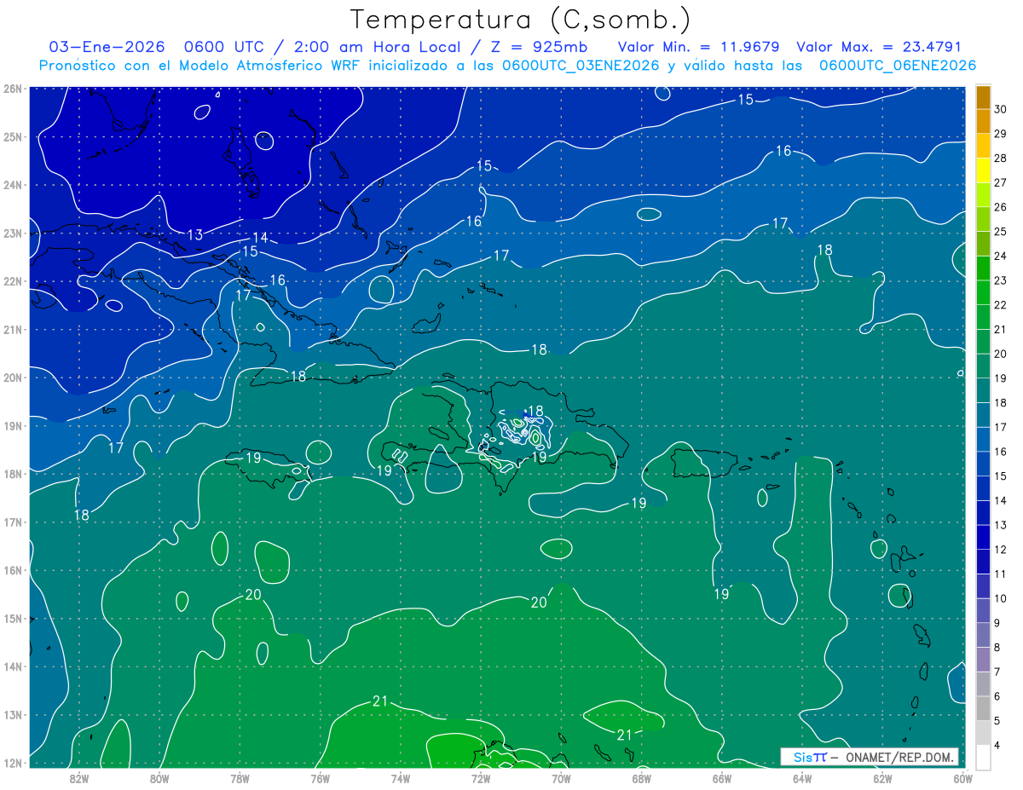
Task: Click the "60W" longitude axis label
Action: pos(963,778)
